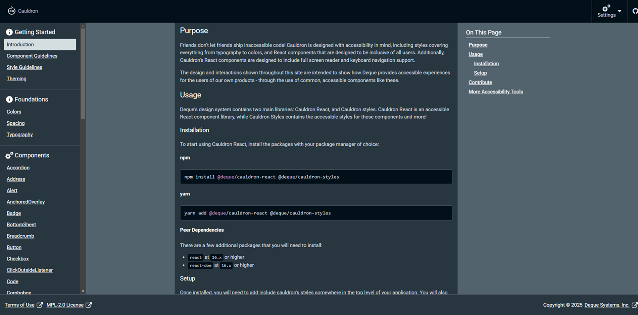638x315 pixels.
Task: Open the Typography page
Action: 20,135
